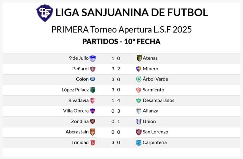Select the Peñarol team badge
243x159 pixels.
[x=93, y=69]
